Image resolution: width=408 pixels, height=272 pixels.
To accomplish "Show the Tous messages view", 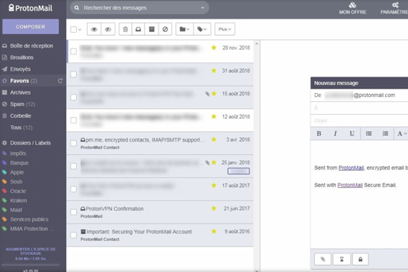I will pos(16,127).
